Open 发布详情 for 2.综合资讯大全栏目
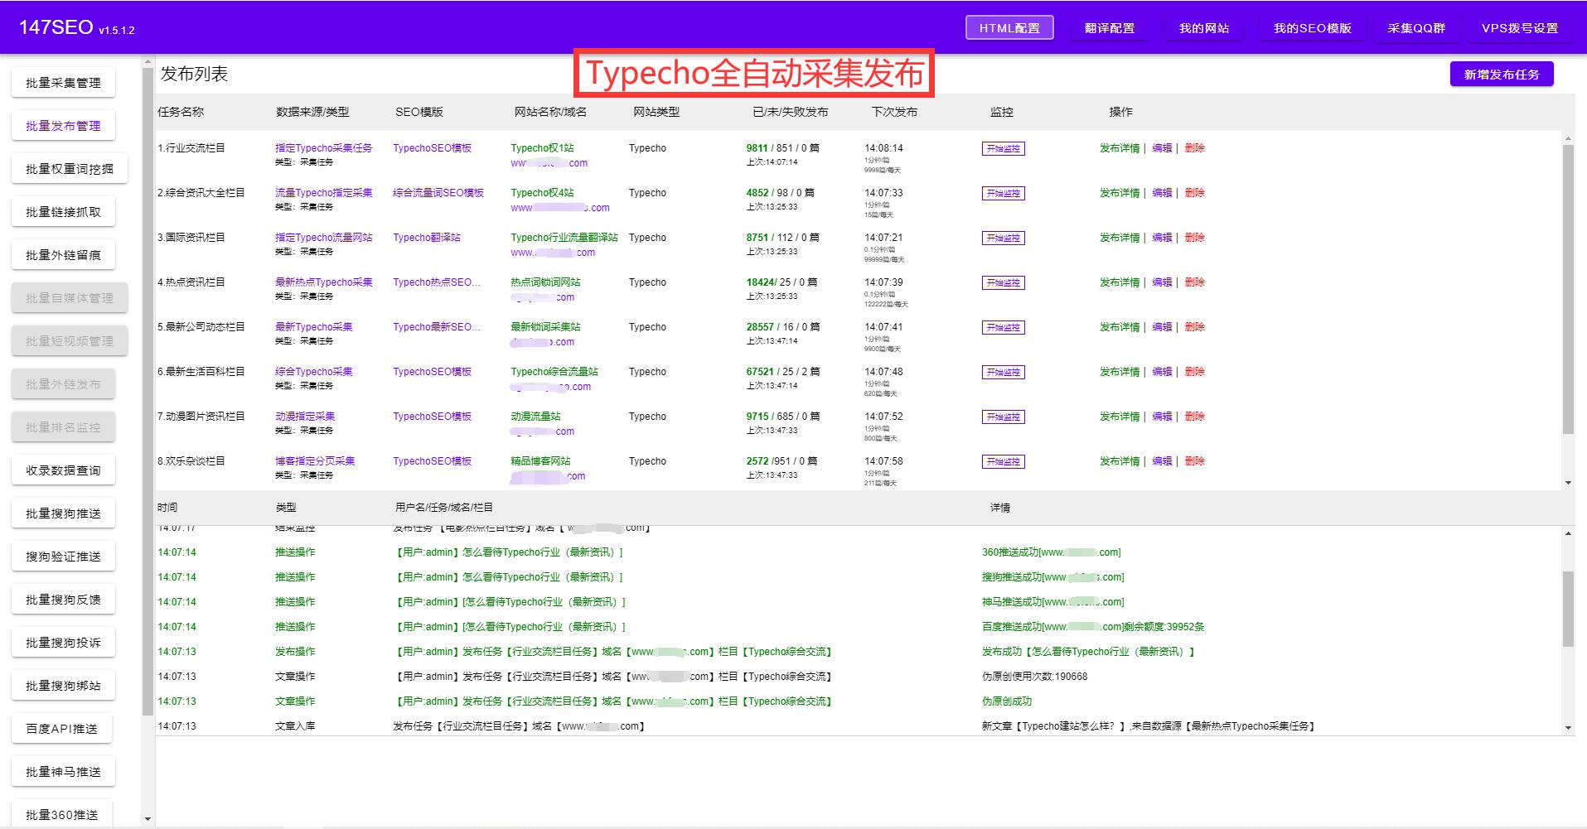The width and height of the screenshot is (1587, 829). pos(1120,193)
